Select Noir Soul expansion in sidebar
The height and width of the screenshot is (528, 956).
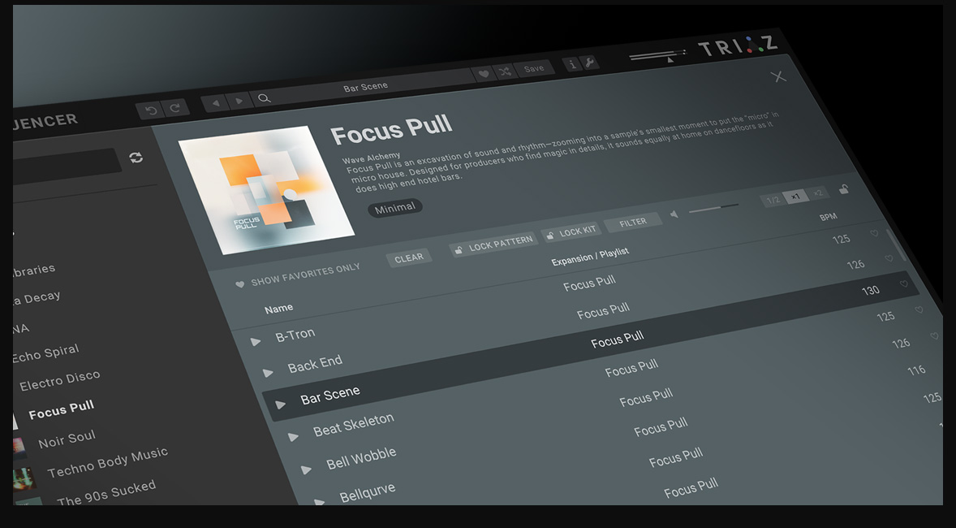(67, 439)
